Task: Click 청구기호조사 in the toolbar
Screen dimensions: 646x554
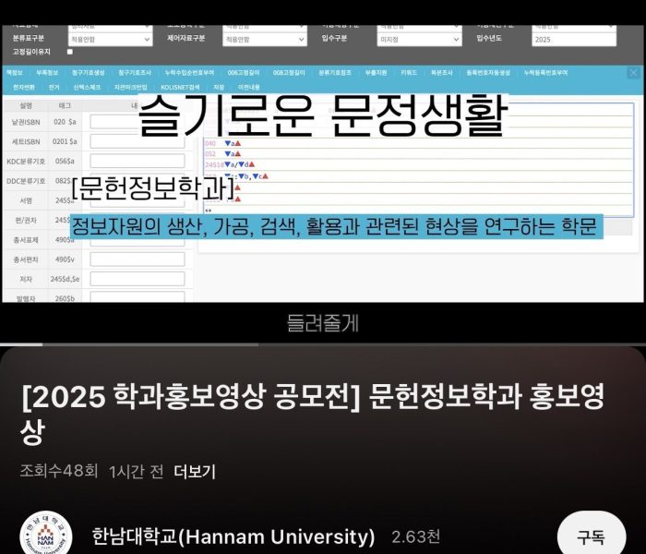Action: pyautogui.click(x=135, y=73)
